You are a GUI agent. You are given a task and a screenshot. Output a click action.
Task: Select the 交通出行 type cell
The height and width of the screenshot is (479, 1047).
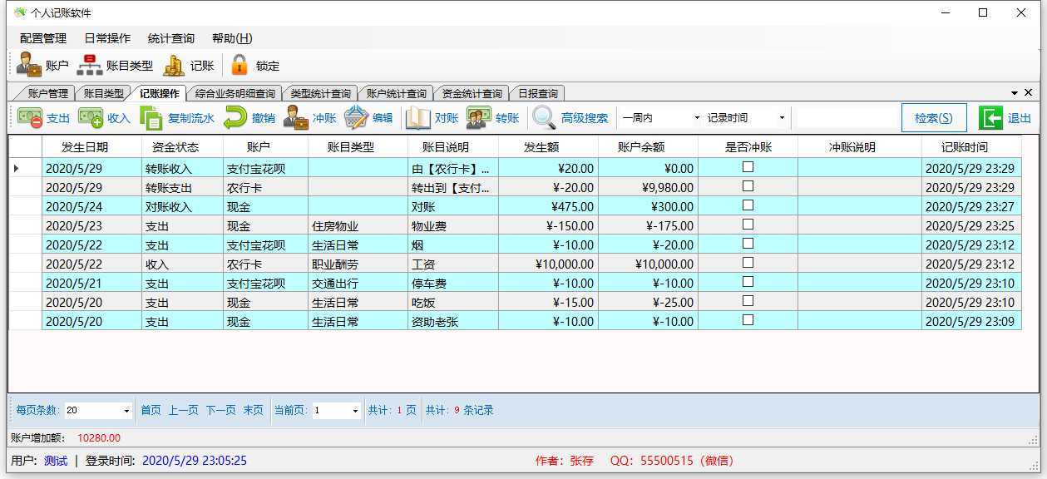point(358,283)
